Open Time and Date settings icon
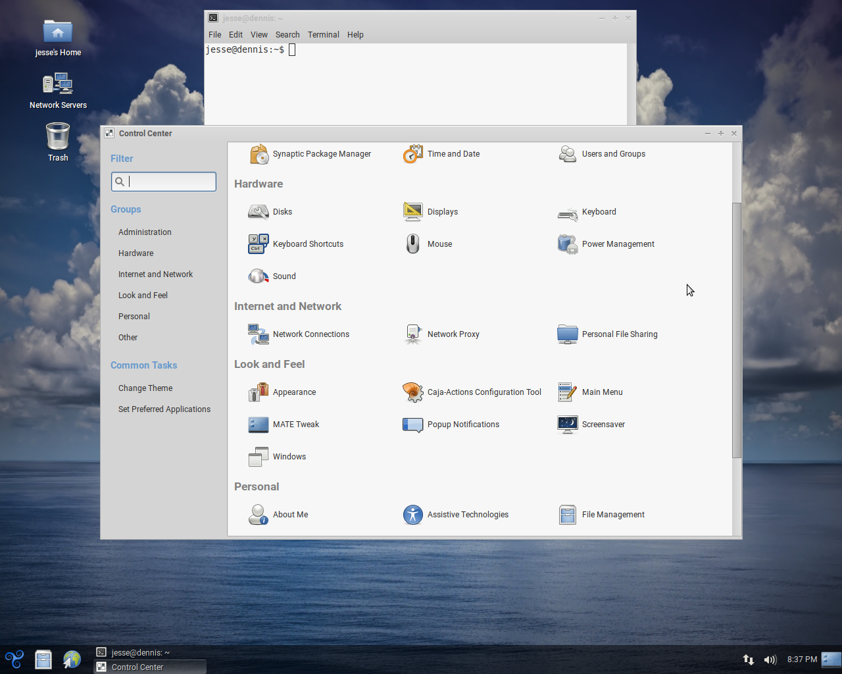842x674 pixels. coord(413,154)
